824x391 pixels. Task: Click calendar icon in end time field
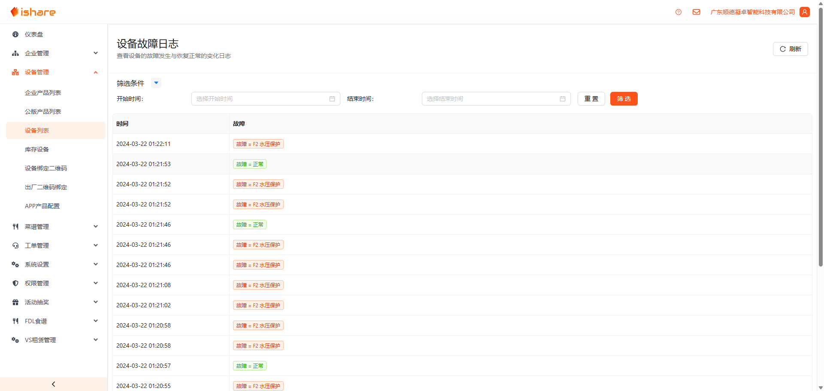[562, 99]
